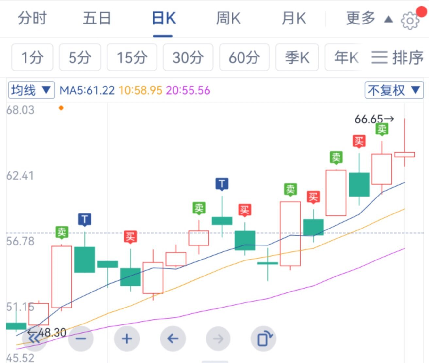429x363 pixels.
Task: Select the 30分 interval button
Action: [188, 57]
